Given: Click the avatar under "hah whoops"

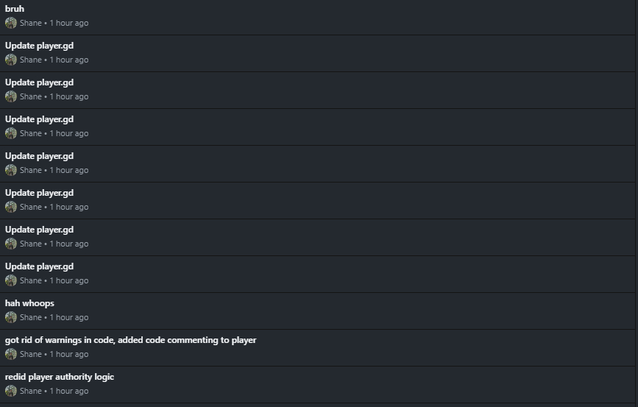Looking at the screenshot, I should [x=10, y=317].
